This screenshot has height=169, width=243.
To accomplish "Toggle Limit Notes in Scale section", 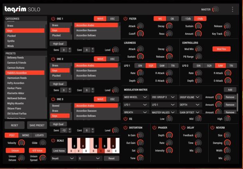I will click(x=59, y=151).
